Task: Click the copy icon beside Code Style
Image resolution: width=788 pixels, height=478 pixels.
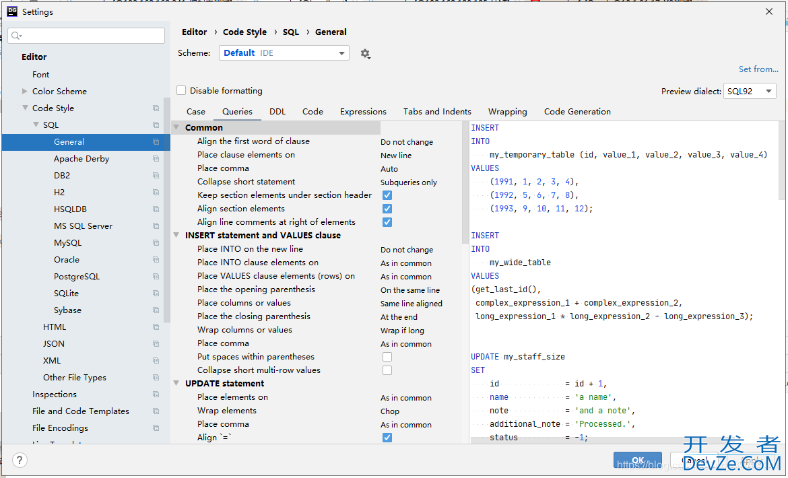Action: pyautogui.click(x=156, y=108)
